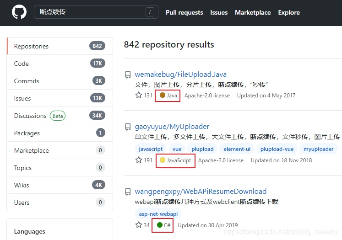This screenshot has width=342, height=240.
Task: Open the wemakebug/FileUpload.Java repository link
Action: pos(180,75)
